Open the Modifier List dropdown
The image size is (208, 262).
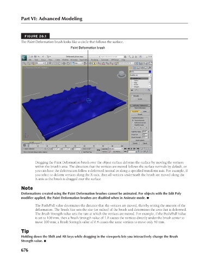[x=140, y=75]
